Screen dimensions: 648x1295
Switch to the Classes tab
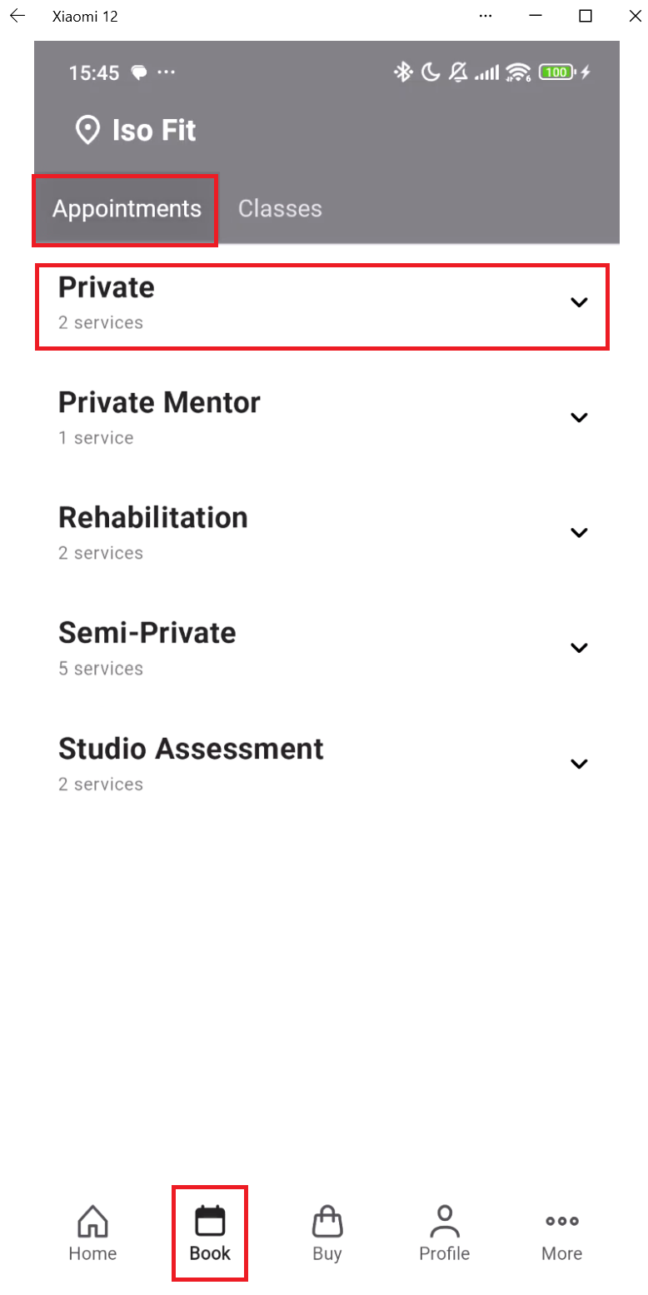tap(280, 208)
